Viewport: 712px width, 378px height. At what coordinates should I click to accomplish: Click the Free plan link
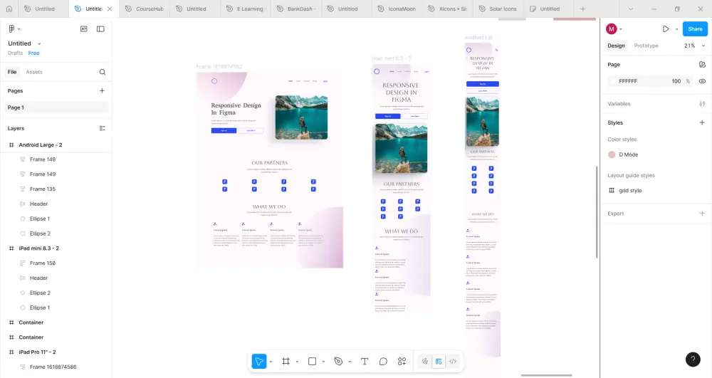coord(33,53)
